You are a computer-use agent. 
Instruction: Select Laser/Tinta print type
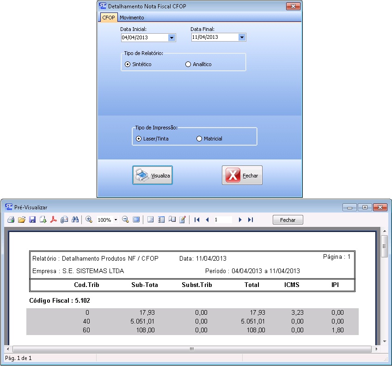139,139
